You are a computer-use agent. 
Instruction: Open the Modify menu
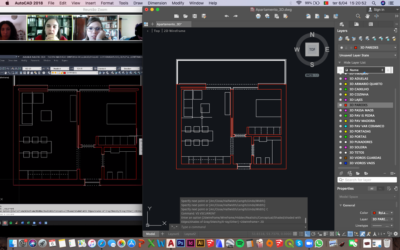[178, 3]
